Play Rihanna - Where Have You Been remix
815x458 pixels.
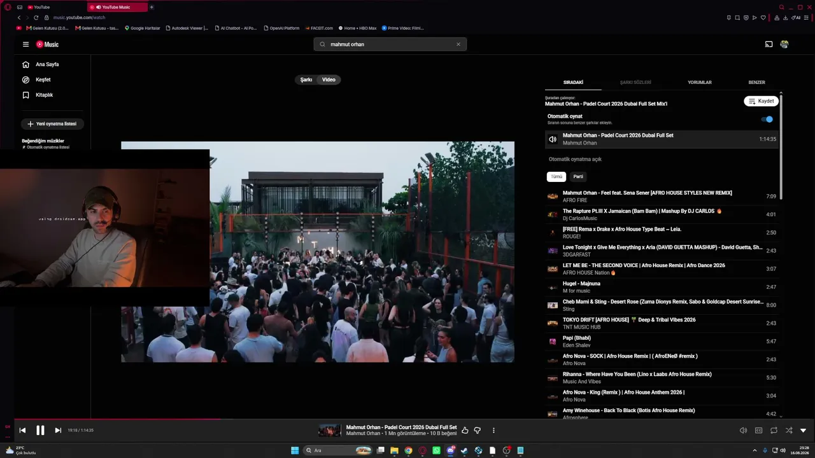pyautogui.click(x=662, y=378)
